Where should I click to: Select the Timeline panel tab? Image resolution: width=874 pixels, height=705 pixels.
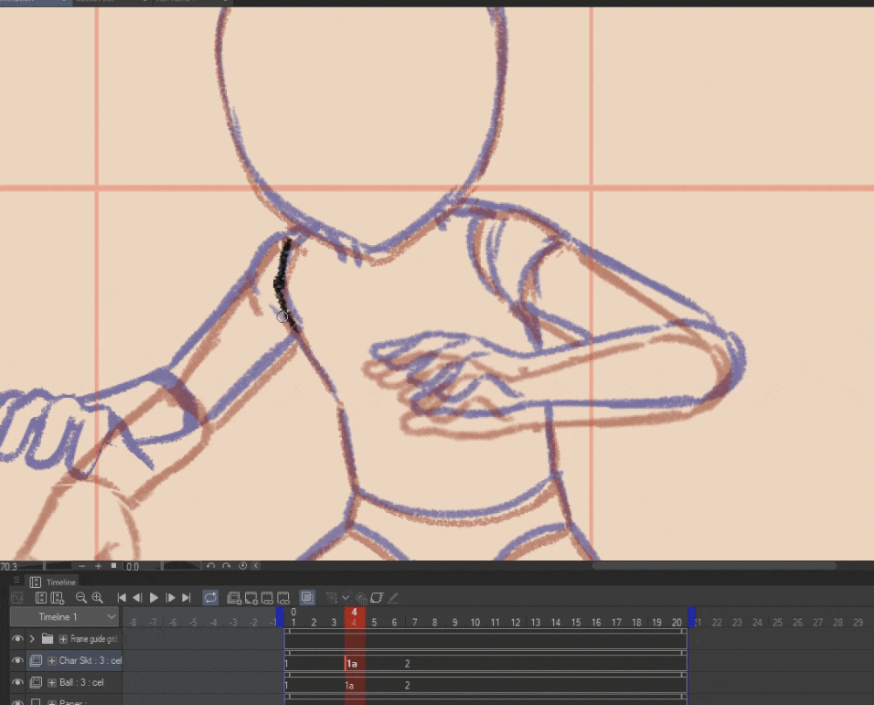pyautogui.click(x=53, y=582)
